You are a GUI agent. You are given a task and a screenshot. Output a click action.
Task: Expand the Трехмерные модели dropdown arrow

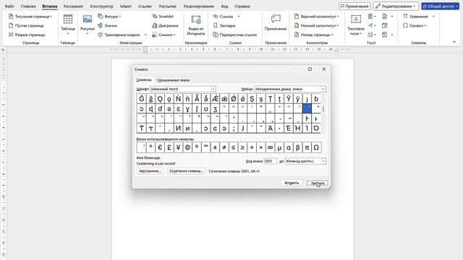click(145, 35)
